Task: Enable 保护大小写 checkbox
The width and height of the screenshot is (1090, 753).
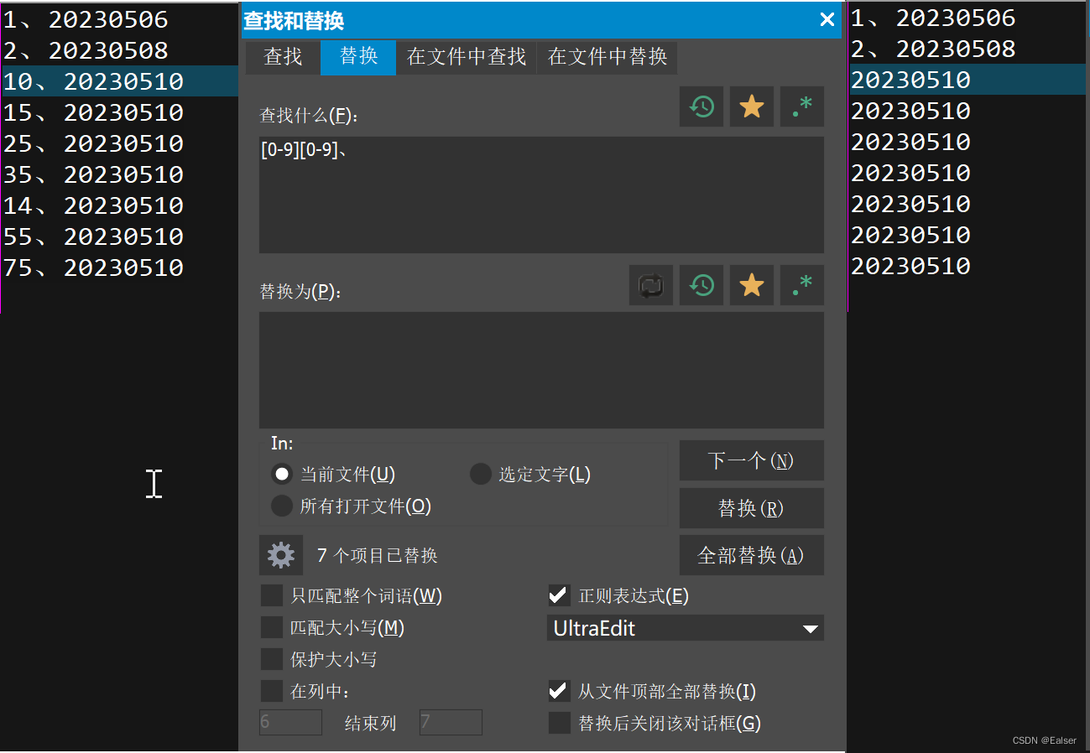Action: 271,659
